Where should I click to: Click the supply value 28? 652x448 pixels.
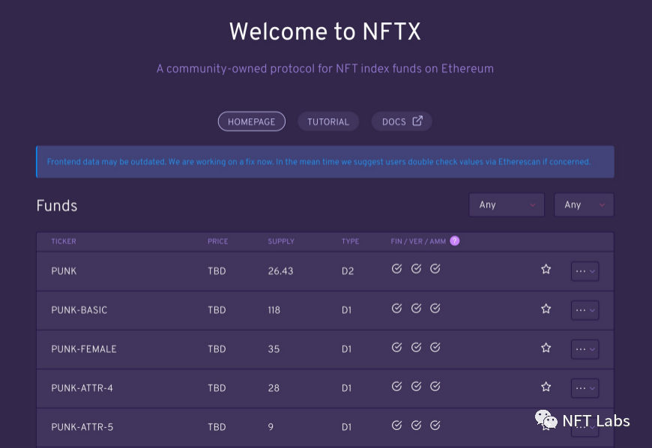[274, 388]
